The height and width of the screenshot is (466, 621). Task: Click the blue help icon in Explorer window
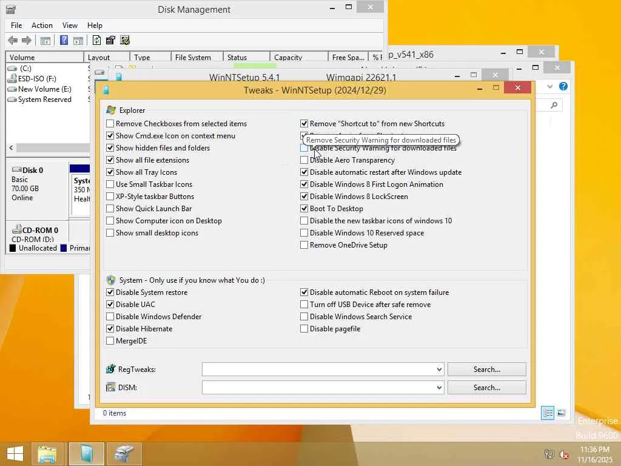(563, 86)
